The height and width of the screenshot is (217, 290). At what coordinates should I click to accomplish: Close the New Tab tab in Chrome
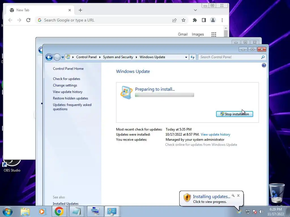[x=70, y=10]
